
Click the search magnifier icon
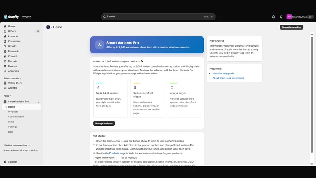[x=105, y=17]
